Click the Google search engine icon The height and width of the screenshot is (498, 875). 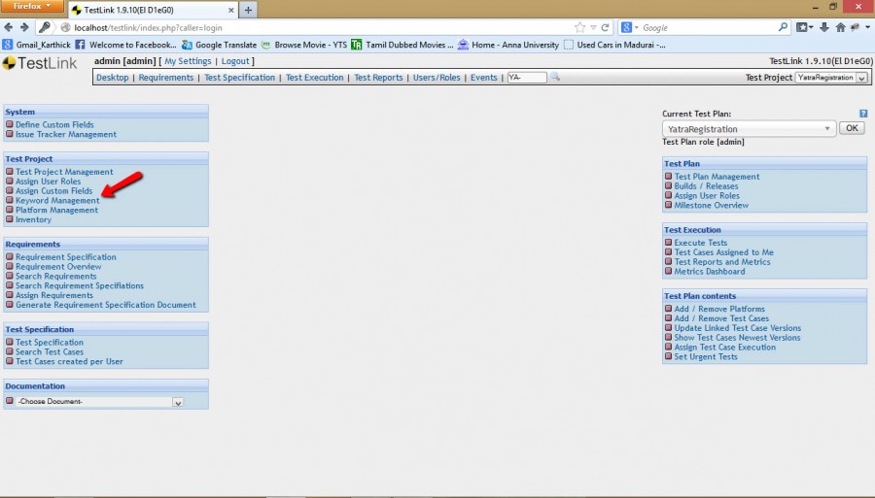click(x=627, y=27)
